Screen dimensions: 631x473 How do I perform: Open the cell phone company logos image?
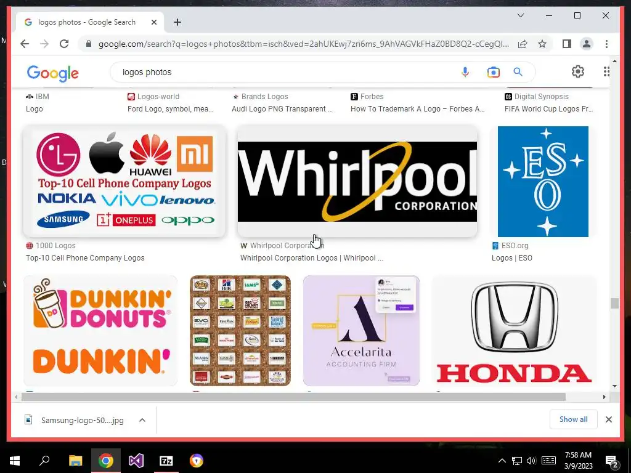[124, 181]
